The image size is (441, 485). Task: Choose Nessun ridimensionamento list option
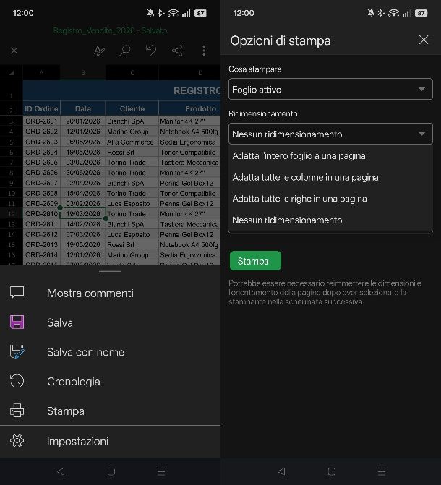(330, 220)
